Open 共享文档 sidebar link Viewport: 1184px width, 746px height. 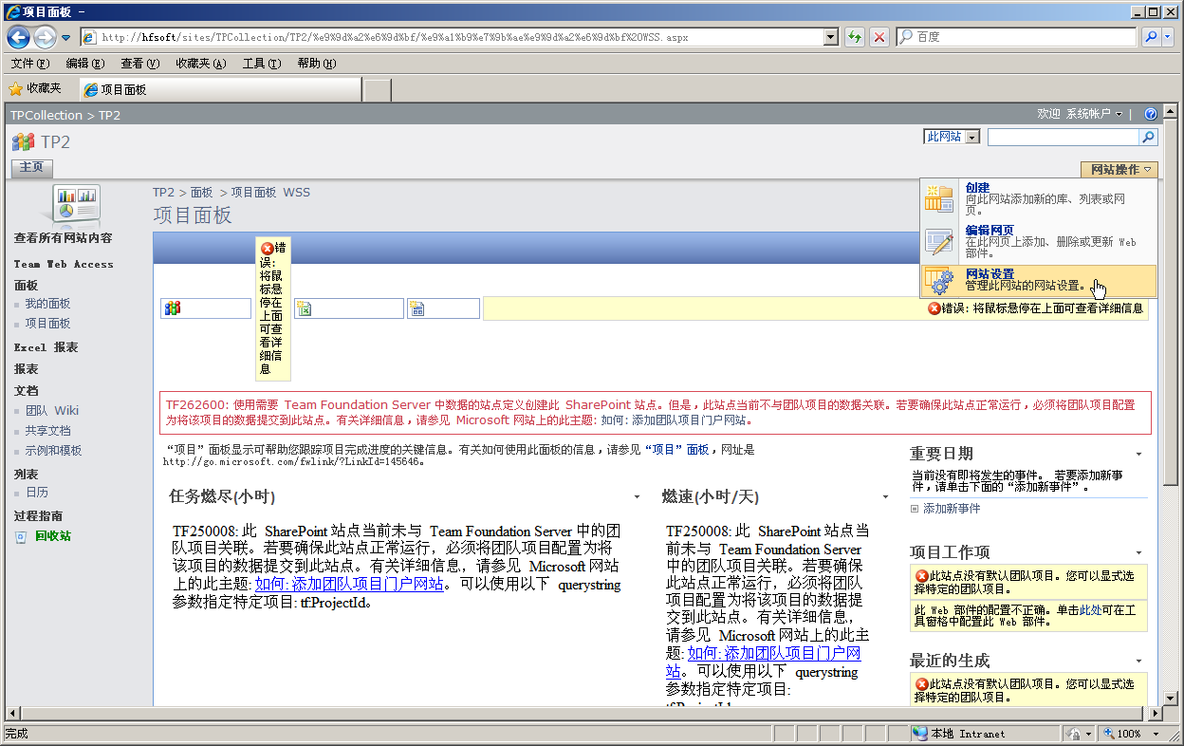point(47,431)
